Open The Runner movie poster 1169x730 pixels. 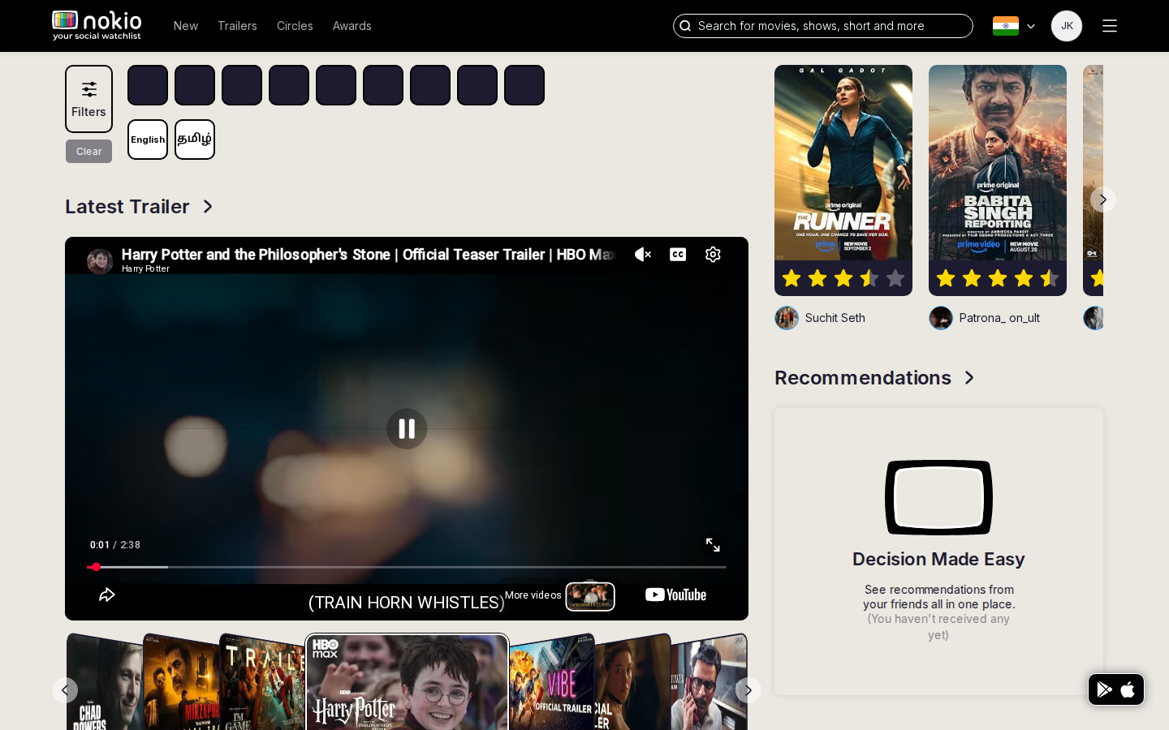[843, 162]
